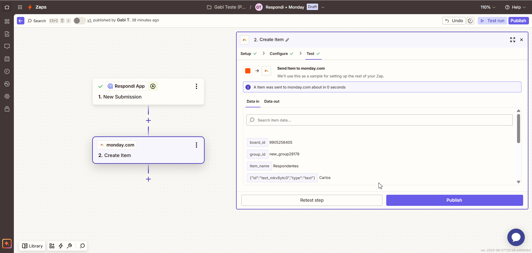This screenshot has width=532, height=253.
Task: Select the Respondi App trigger step card
Action: [148, 92]
